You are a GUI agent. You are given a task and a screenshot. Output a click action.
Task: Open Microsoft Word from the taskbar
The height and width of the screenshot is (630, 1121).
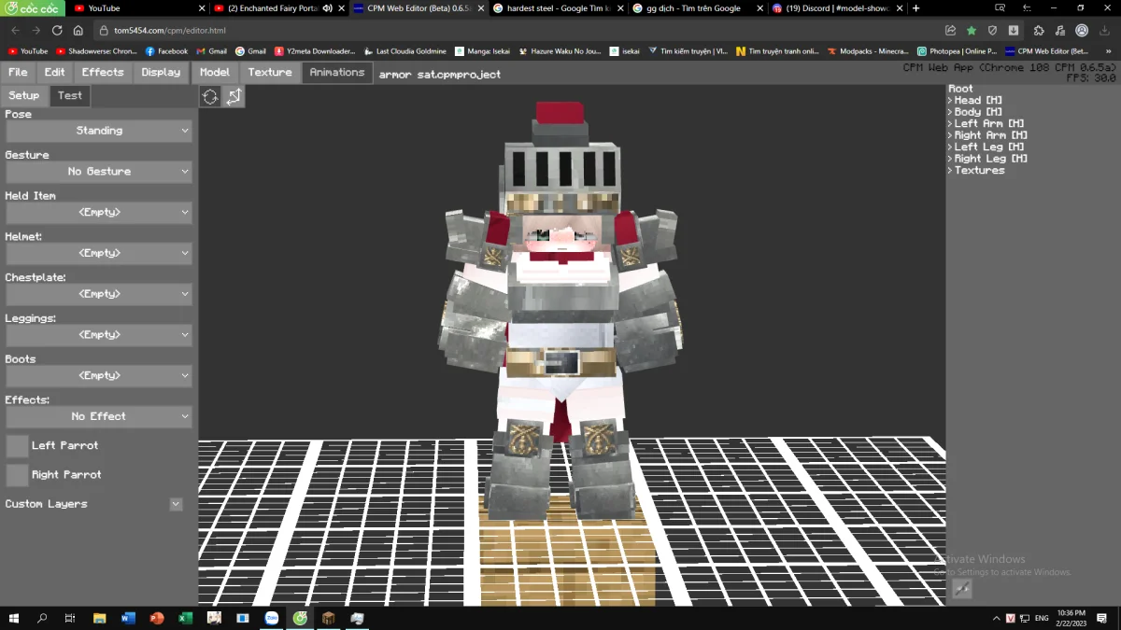128,618
